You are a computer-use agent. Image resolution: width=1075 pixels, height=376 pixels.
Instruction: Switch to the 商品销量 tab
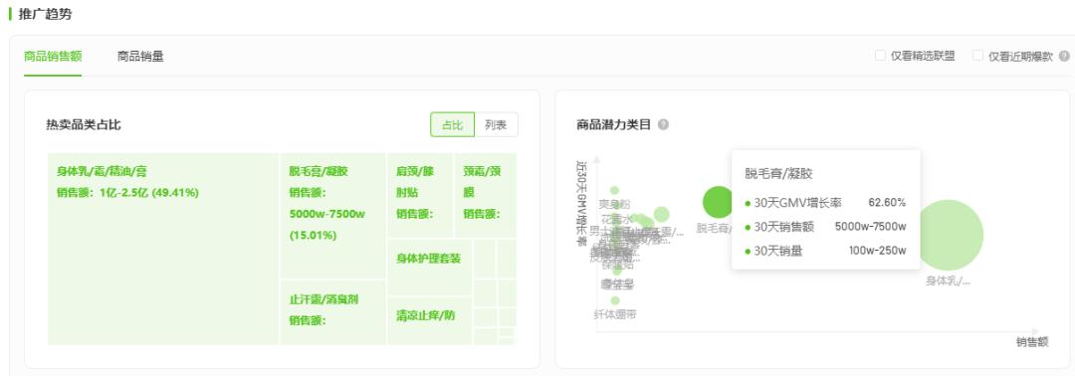click(x=140, y=56)
